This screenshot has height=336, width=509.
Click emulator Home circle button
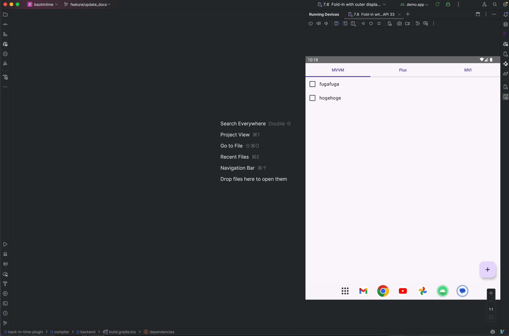coord(371,23)
